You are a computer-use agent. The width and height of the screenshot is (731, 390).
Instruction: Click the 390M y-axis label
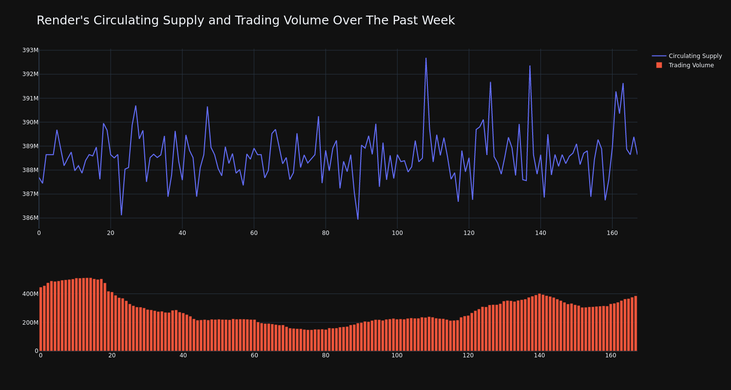coord(30,122)
